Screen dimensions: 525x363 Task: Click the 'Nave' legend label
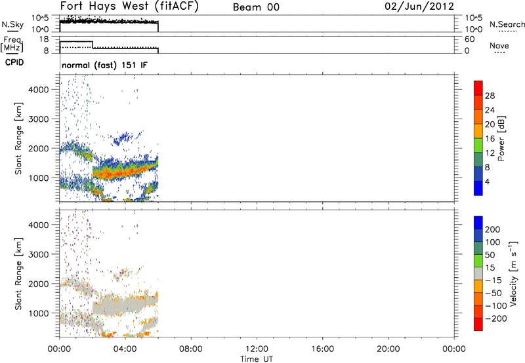(499, 46)
